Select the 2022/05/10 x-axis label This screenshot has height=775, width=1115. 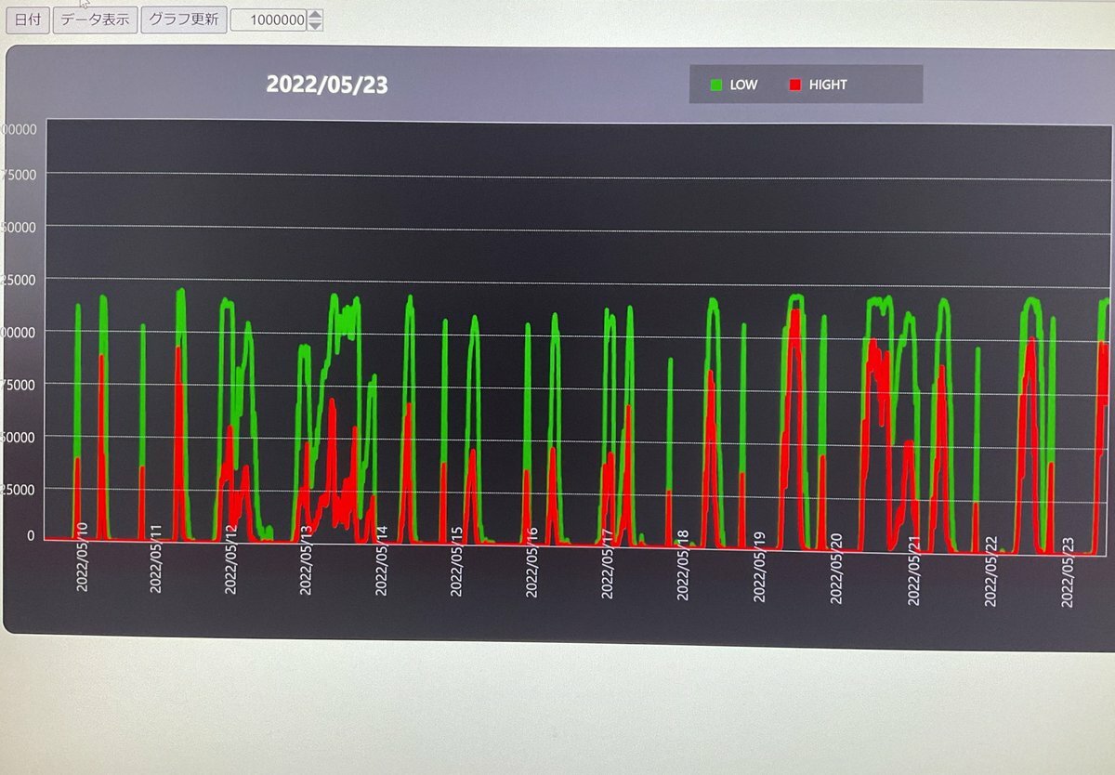82,558
